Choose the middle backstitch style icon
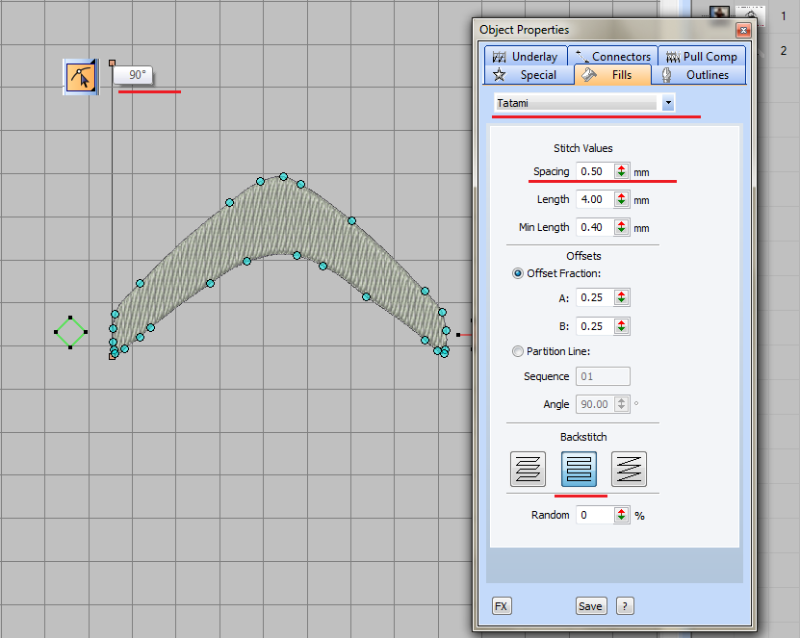 (579, 469)
